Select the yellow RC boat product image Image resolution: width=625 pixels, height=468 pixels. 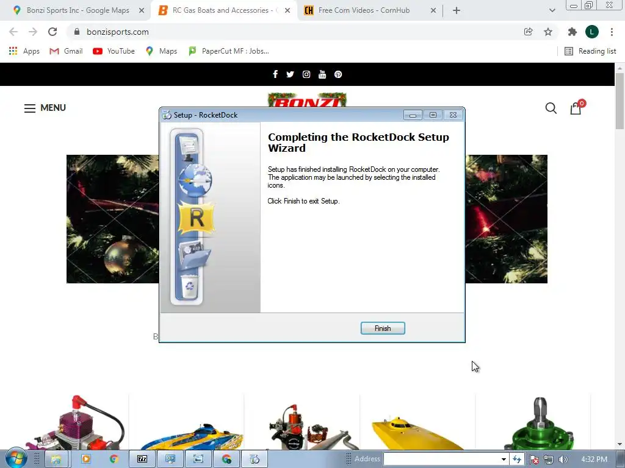point(417,433)
